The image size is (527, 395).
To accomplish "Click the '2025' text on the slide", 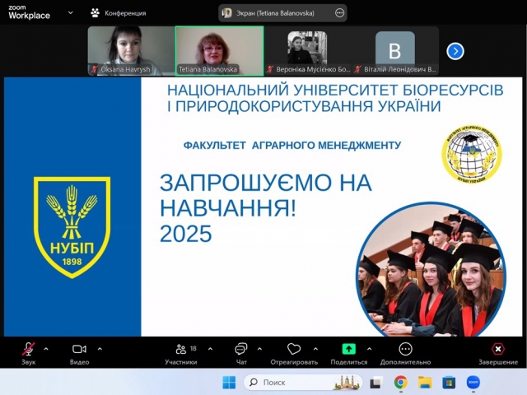I will click(185, 234).
